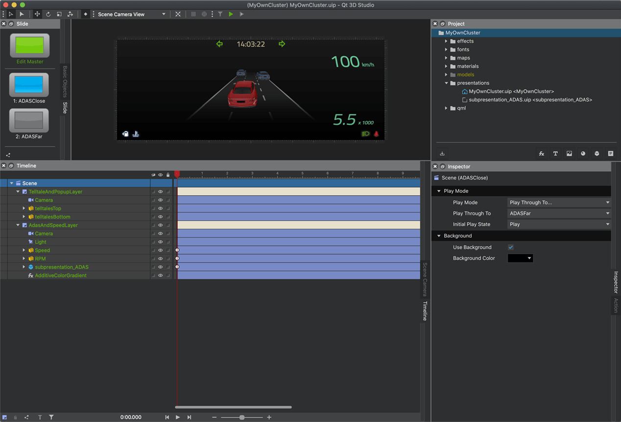This screenshot has width=621, height=422.
Task: Open the Background Color swatch
Action: 520,258
